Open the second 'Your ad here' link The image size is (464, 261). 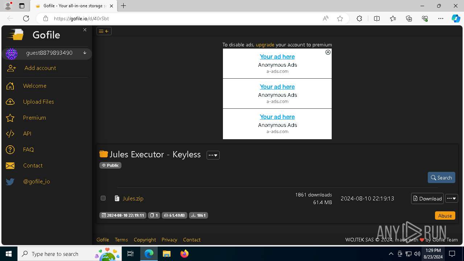point(277,87)
